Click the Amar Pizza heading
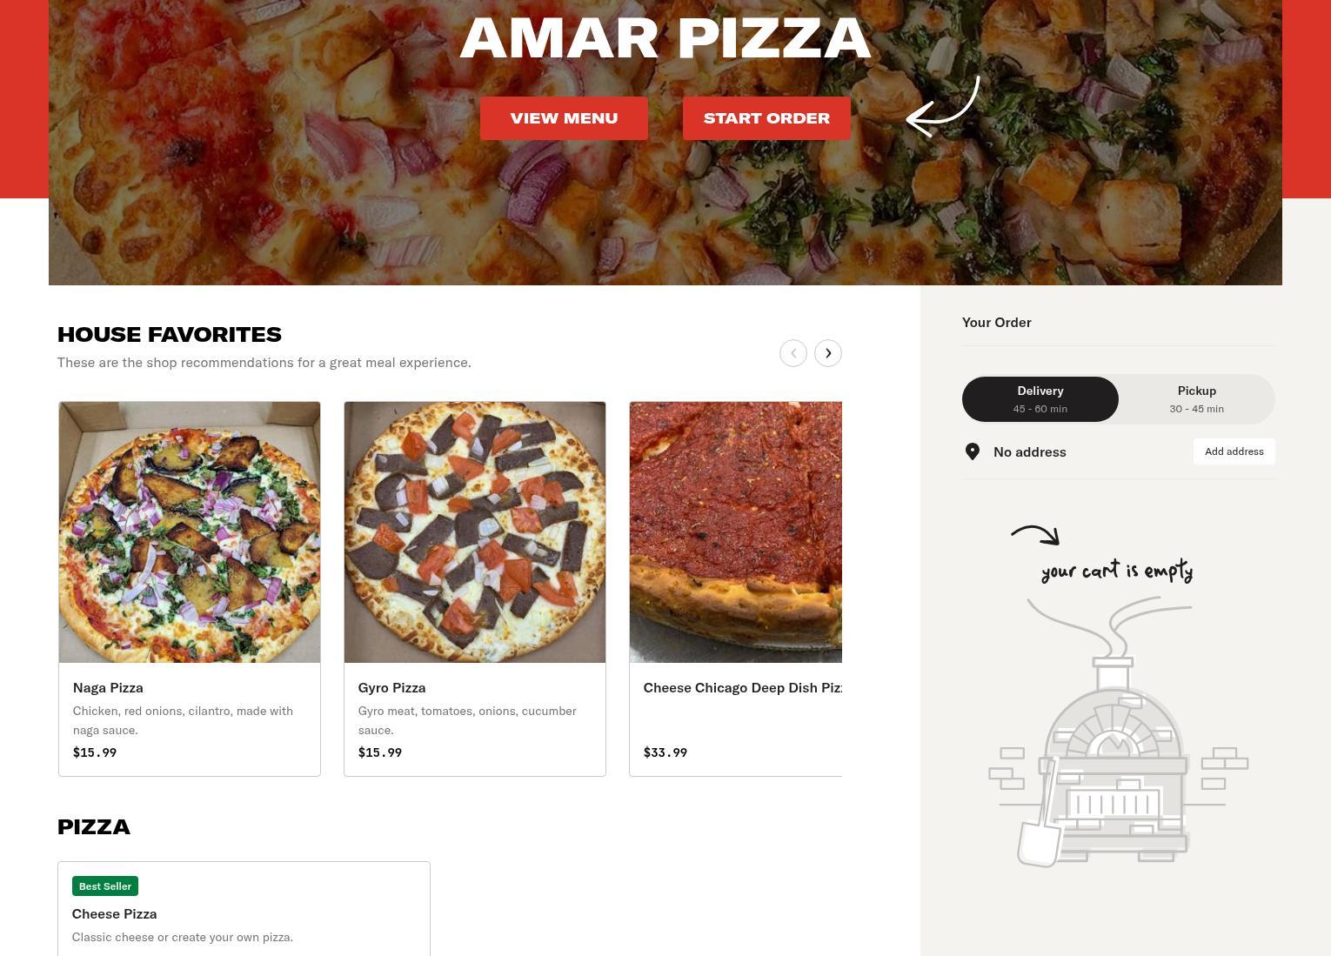Image resolution: width=1331 pixels, height=956 pixels. (x=665, y=38)
